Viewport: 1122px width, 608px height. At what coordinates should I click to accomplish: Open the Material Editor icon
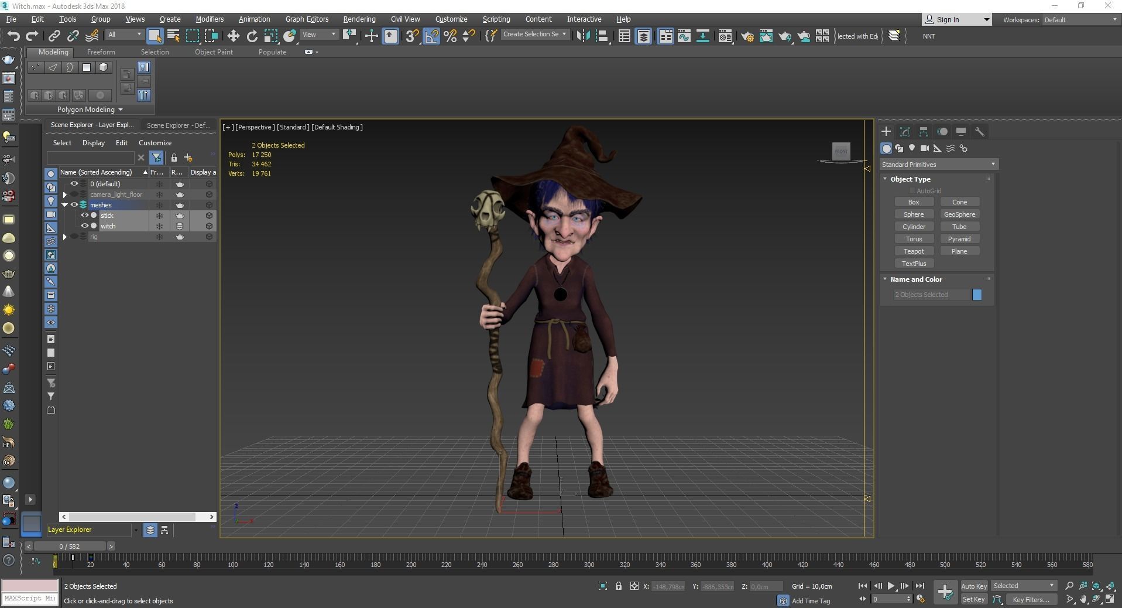pos(725,36)
